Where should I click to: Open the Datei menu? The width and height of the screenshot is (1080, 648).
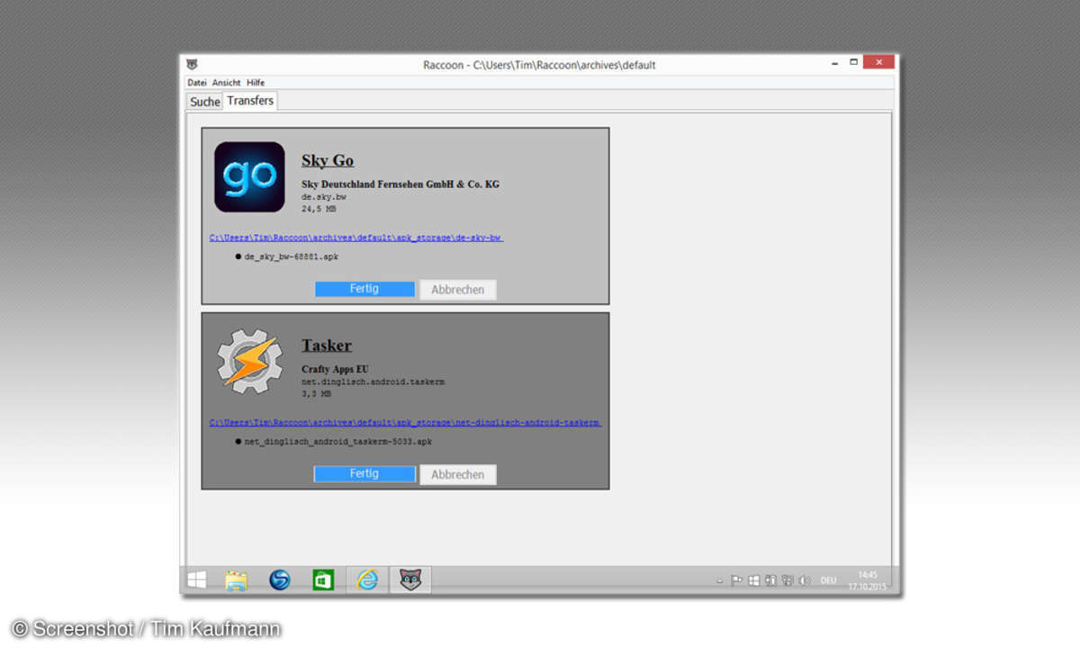(196, 83)
